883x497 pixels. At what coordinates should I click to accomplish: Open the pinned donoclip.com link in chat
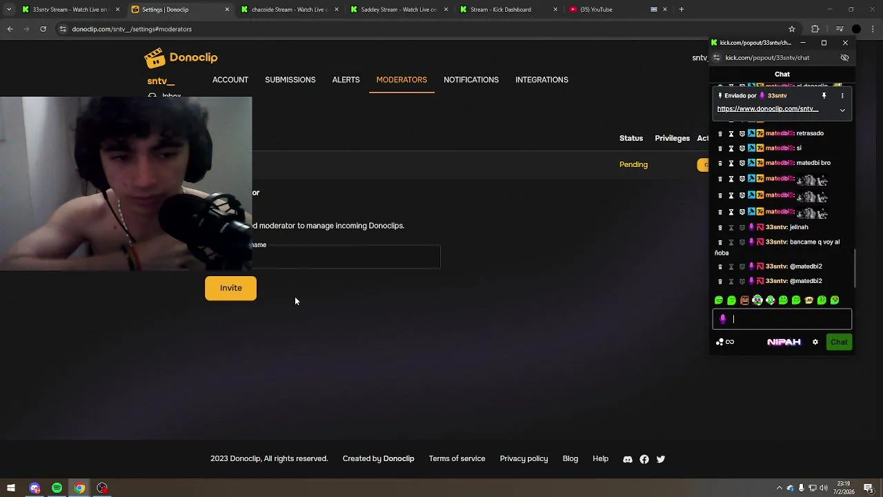767,109
